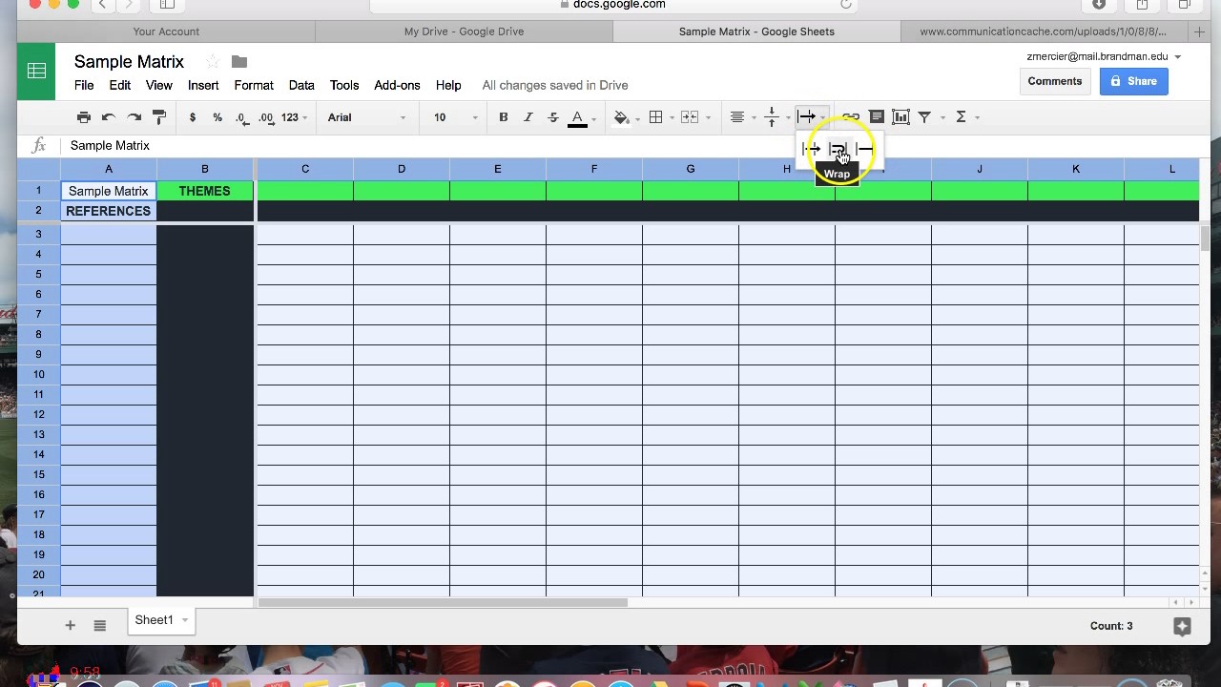Open the Functions sigma menu
1221x687 pixels.
click(962, 117)
